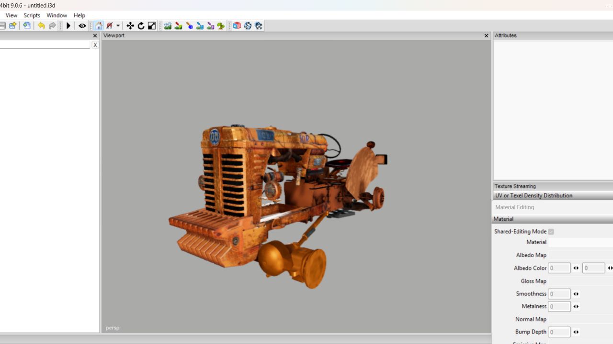Toggle the Shared-Editing Mode checkbox

click(551, 232)
